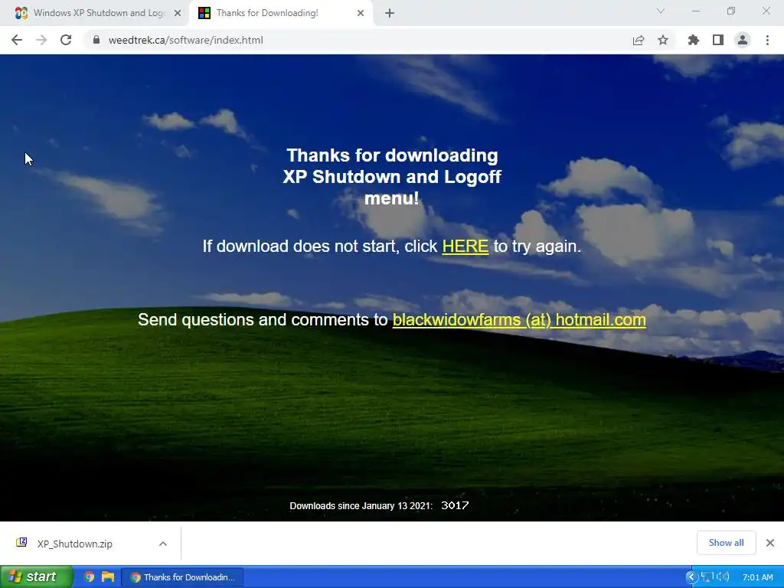Reload the current page
The height and width of the screenshot is (588, 784).
(x=66, y=40)
